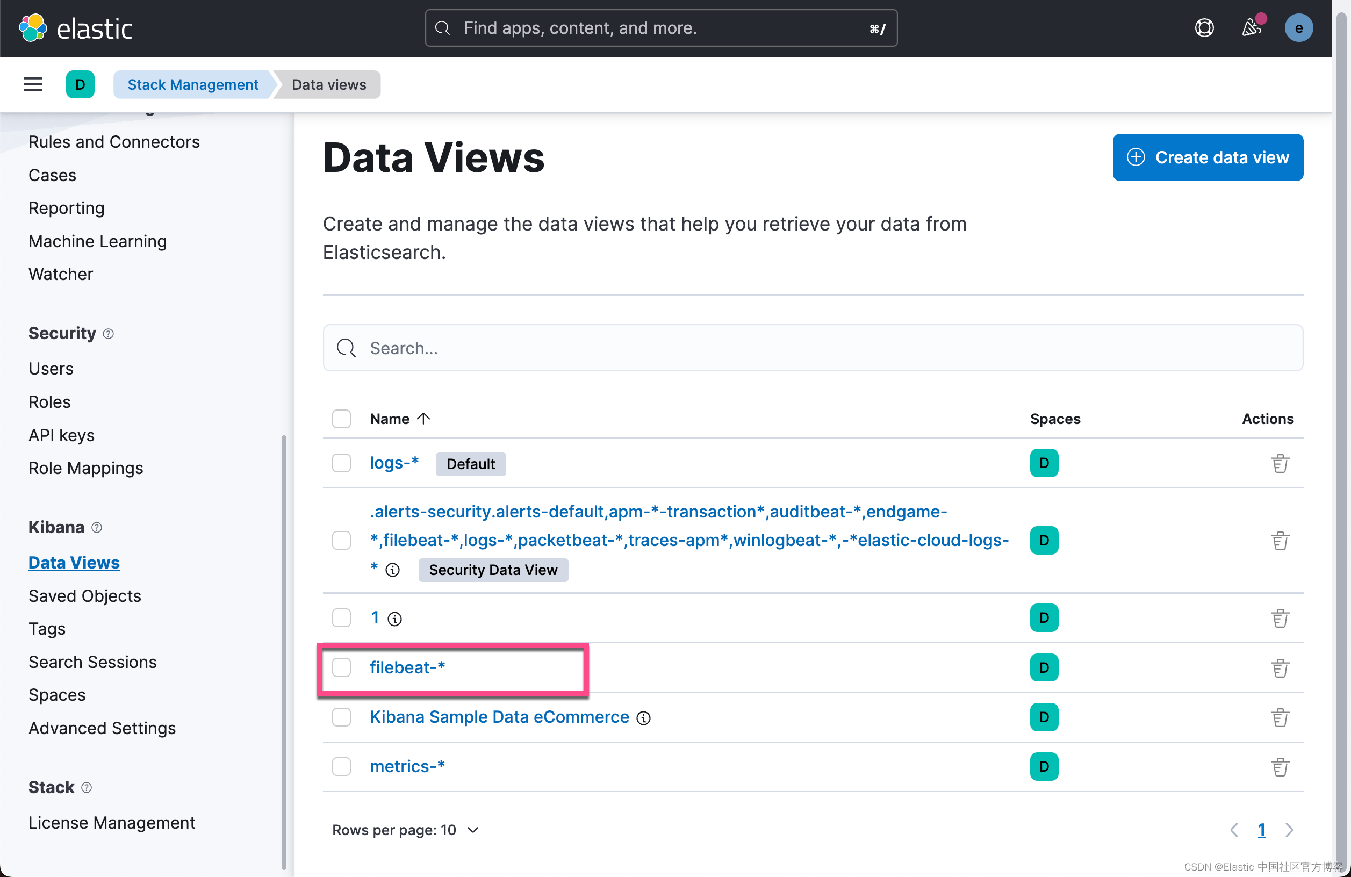The image size is (1351, 877).
Task: Focus the data views Search field
Action: tap(812, 348)
